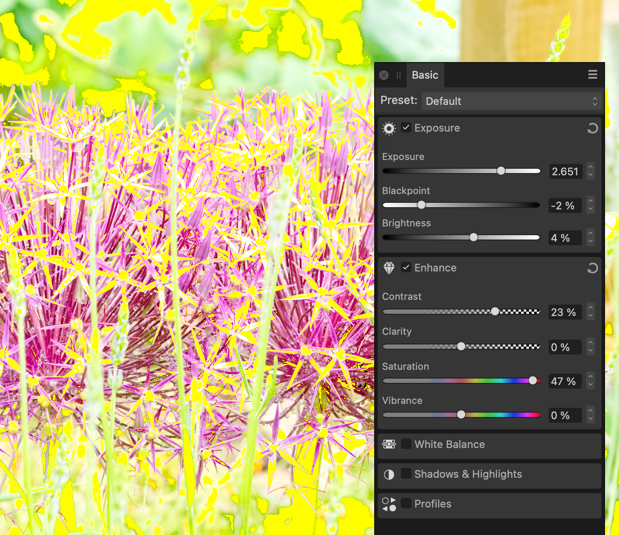
Task: Increase Exposure value with stepper up arrow
Action: coord(591,167)
